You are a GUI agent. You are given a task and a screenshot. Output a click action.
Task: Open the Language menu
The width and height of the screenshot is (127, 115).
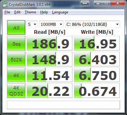pyautogui.click(x=60, y=12)
